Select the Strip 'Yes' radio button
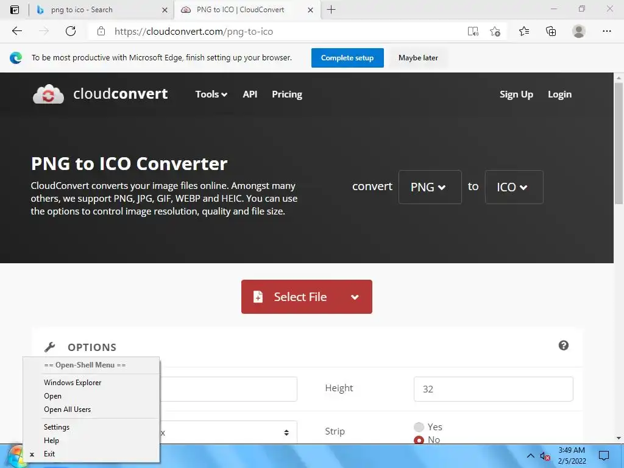Screen dimensions: 624x468 click(x=419, y=427)
